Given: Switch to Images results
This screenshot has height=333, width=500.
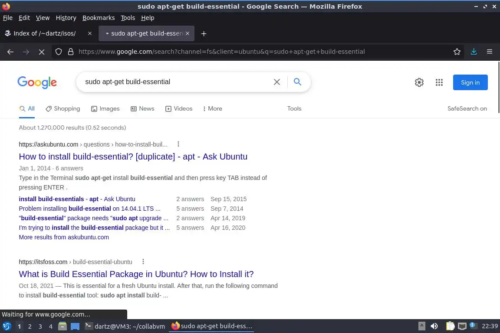Looking at the screenshot, I should click(x=105, y=109).
